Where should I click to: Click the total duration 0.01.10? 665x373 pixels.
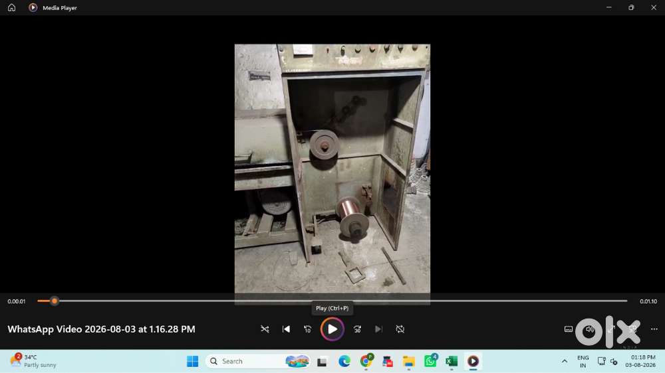point(648,301)
